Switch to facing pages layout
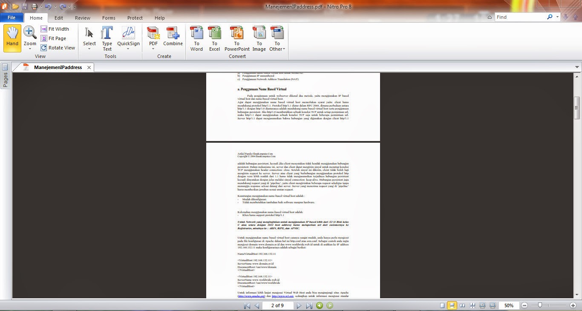This screenshot has height=311, width=582. (462, 305)
